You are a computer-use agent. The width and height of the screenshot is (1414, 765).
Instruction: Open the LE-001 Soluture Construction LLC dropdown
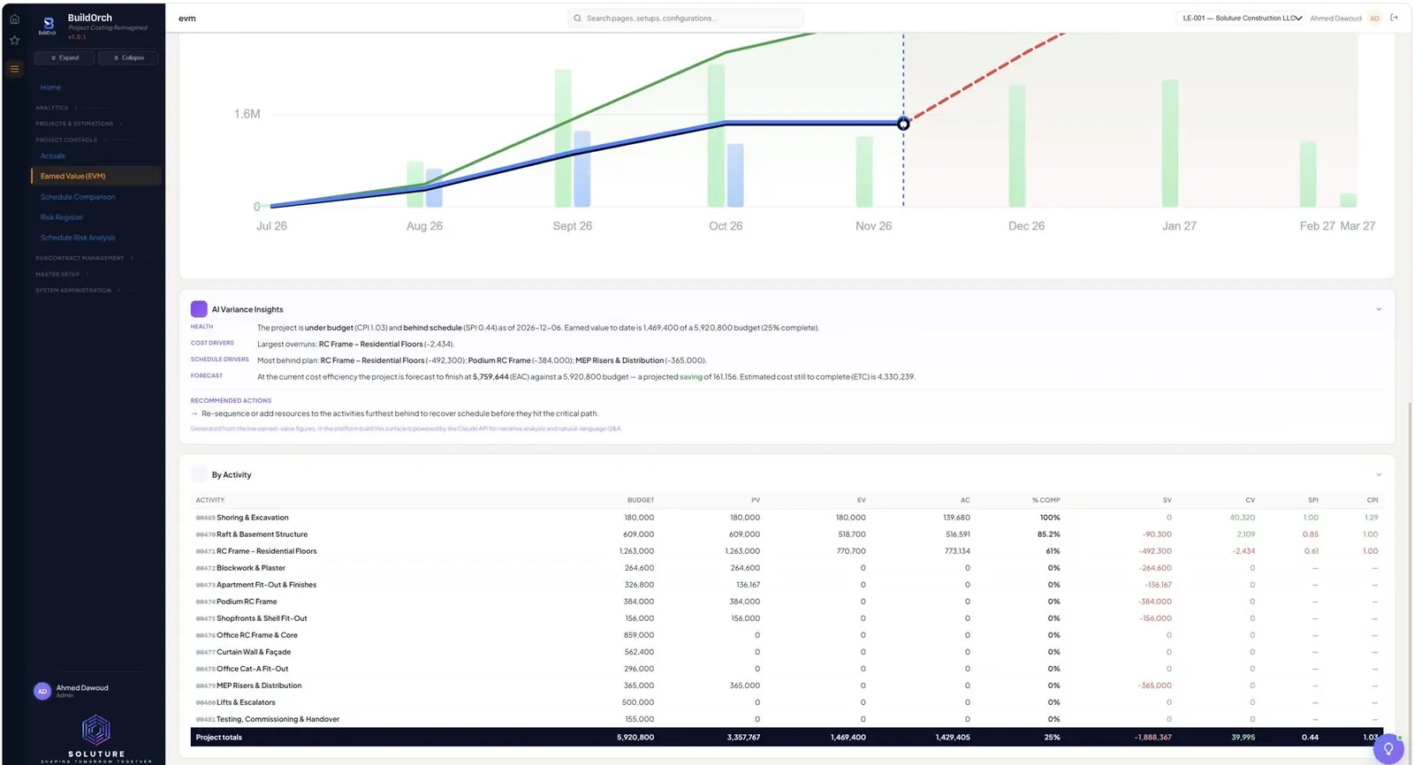tap(1242, 18)
